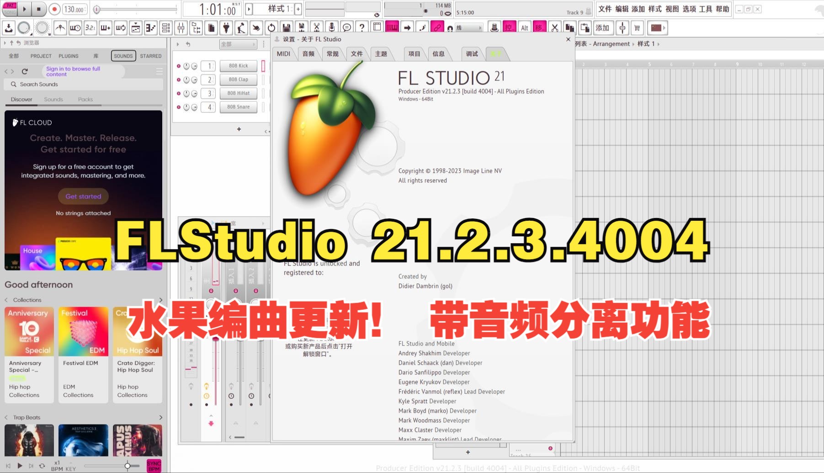The width and height of the screenshot is (824, 473).
Task: Refresh the browser content
Action: click(x=25, y=71)
